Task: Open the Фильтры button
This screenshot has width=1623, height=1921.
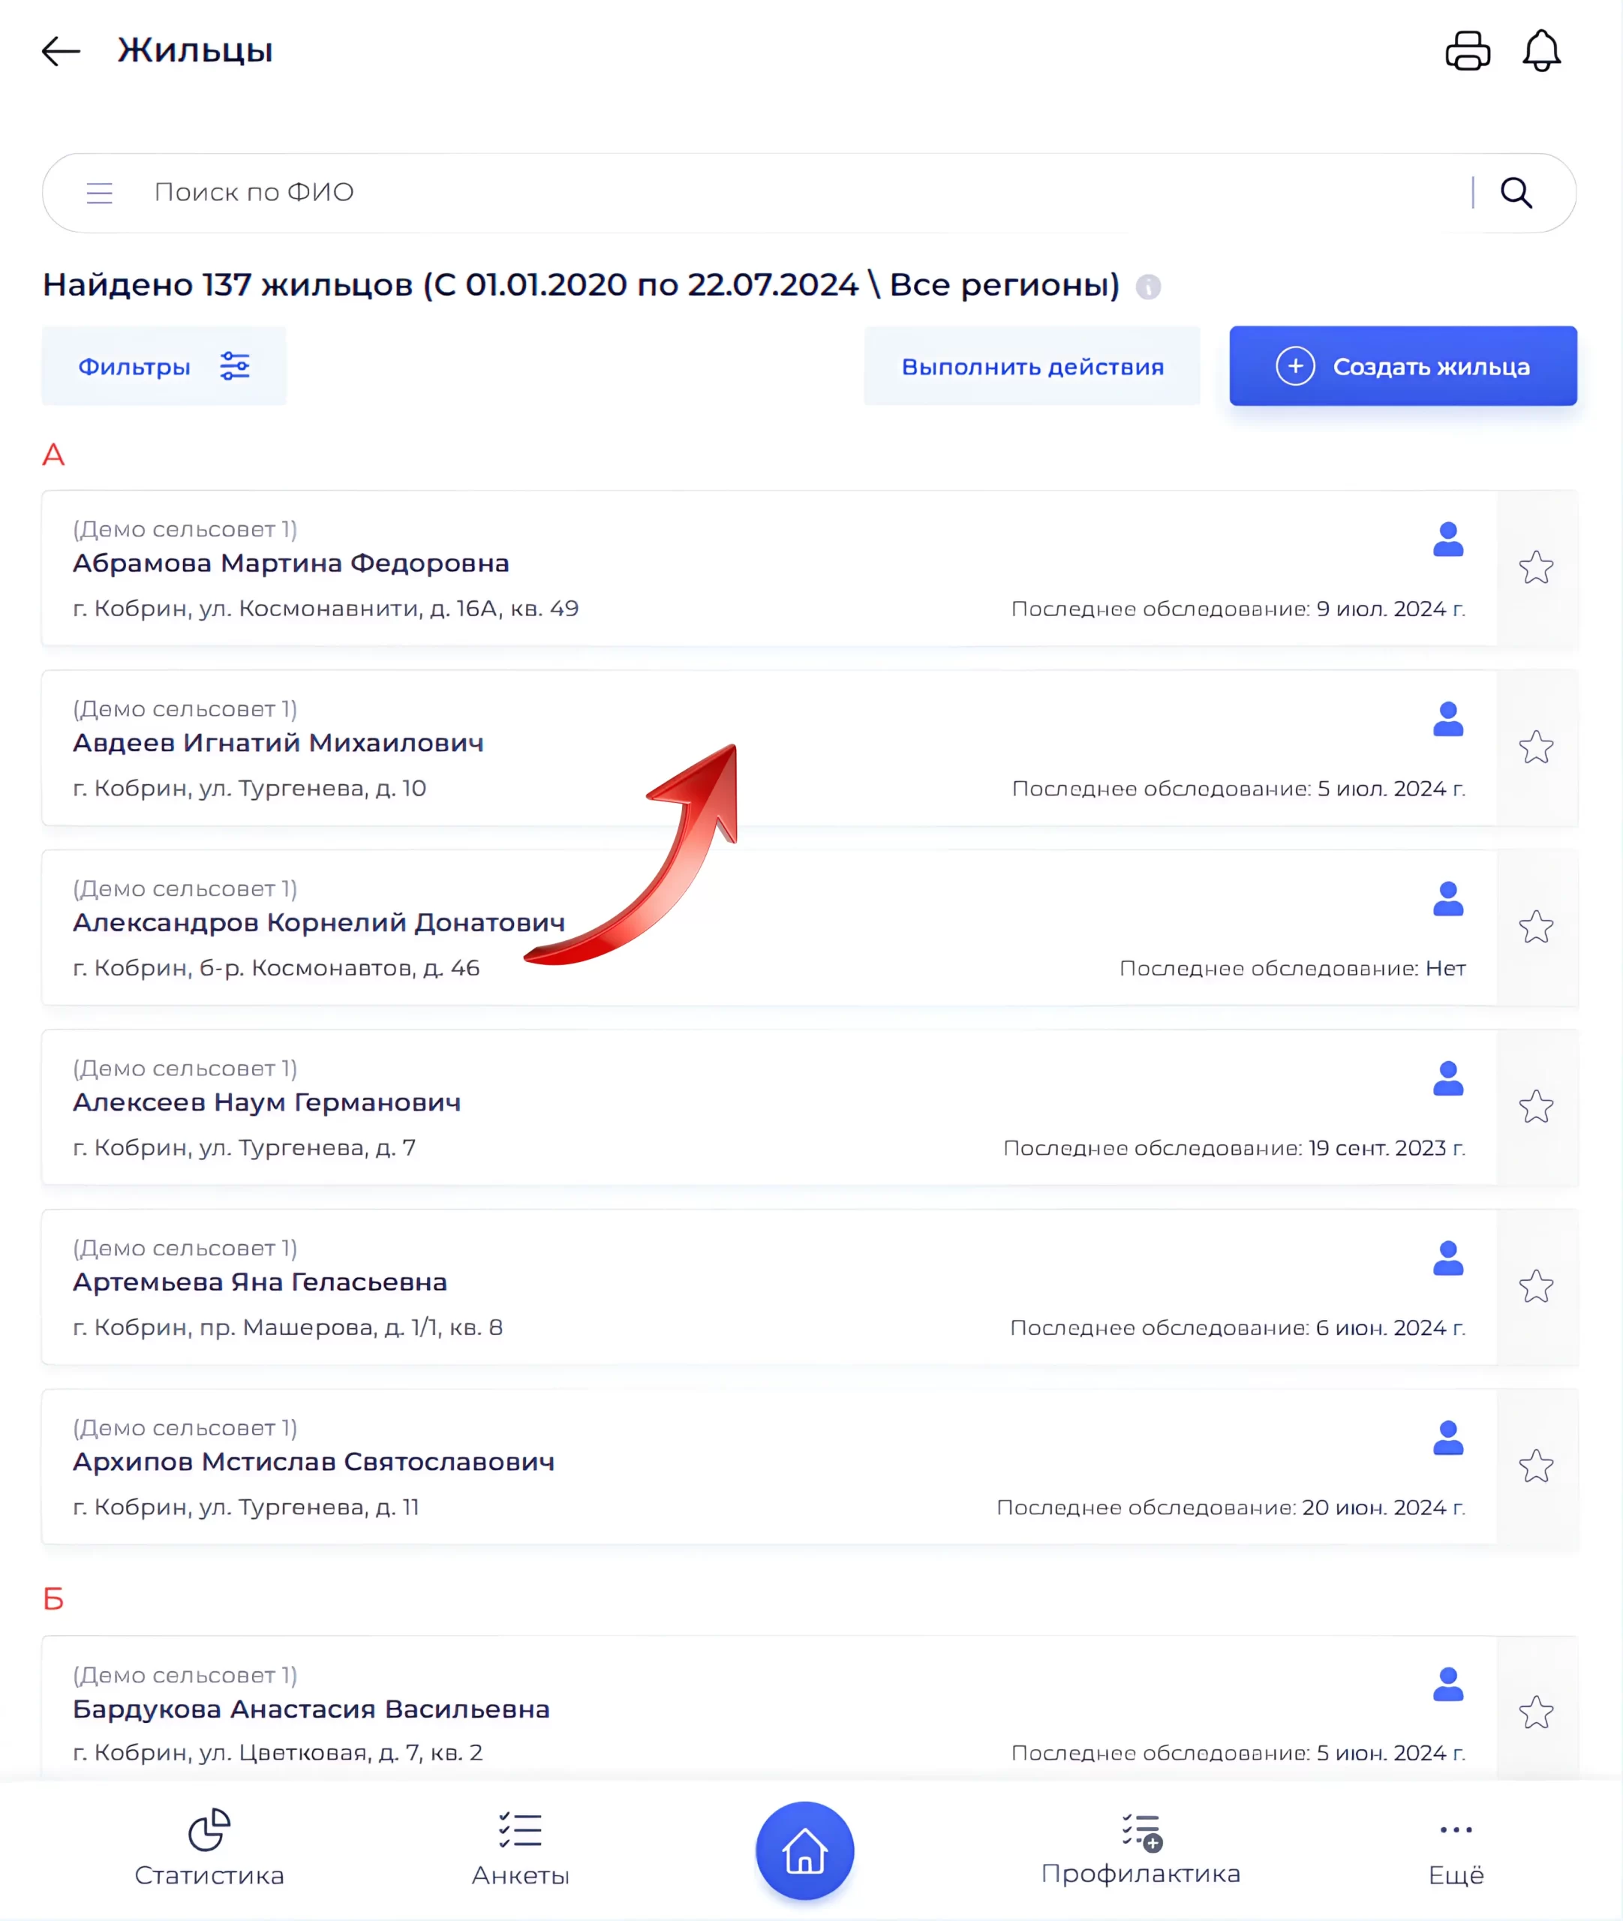Action: (164, 366)
